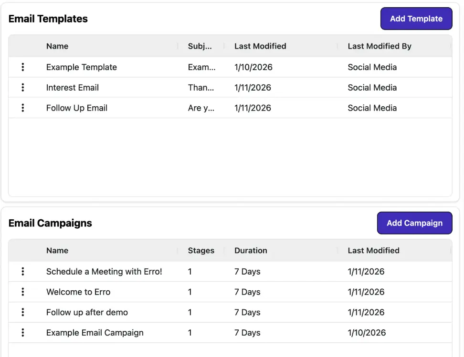This screenshot has height=357, width=464.
Task: Open the actions menu for Welcome to Erro
Action: click(22, 292)
